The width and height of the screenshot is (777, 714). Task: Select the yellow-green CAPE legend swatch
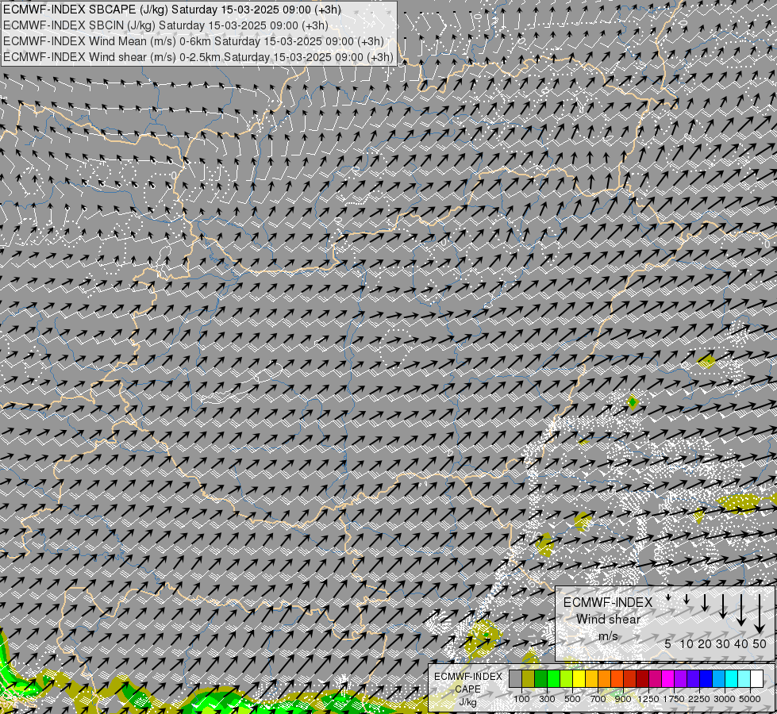[567, 679]
